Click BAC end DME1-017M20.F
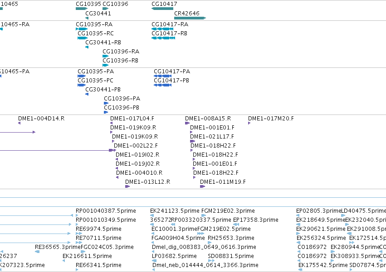Viewport: 386px width, 272px height. tap(271, 119)
